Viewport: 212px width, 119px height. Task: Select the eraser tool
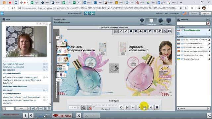tap(160, 31)
